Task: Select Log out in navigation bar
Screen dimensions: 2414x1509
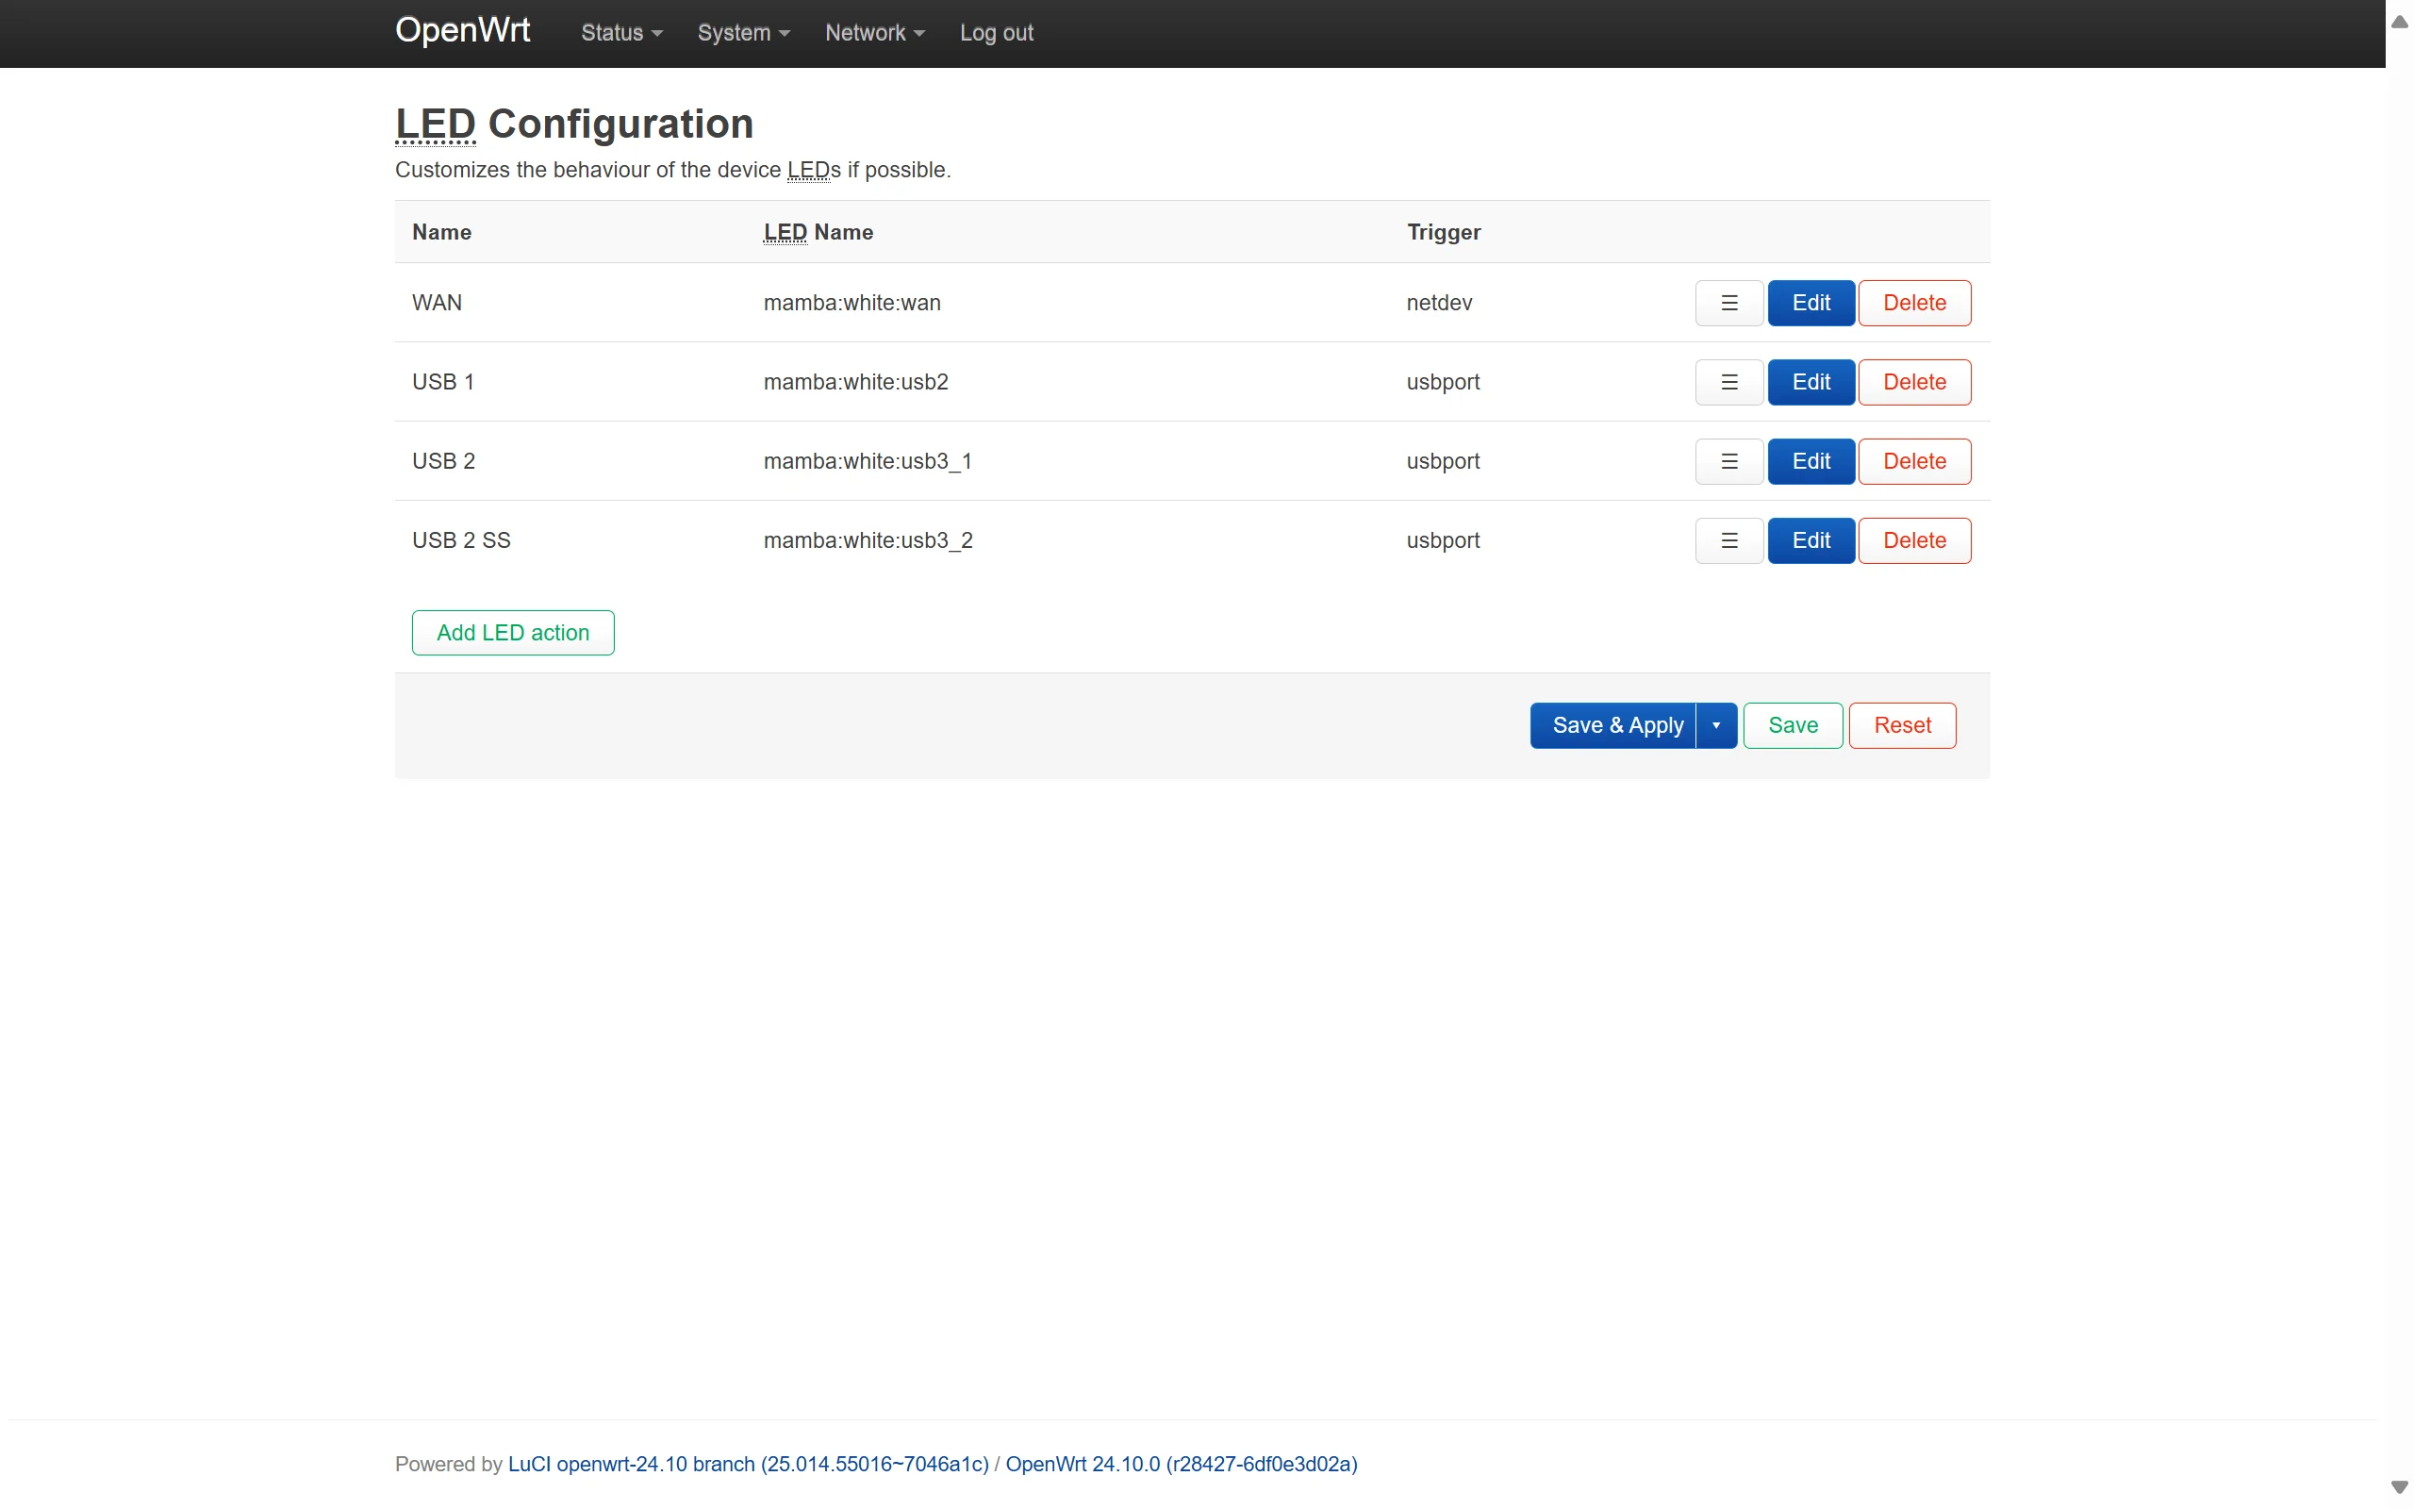Action: coord(996,33)
